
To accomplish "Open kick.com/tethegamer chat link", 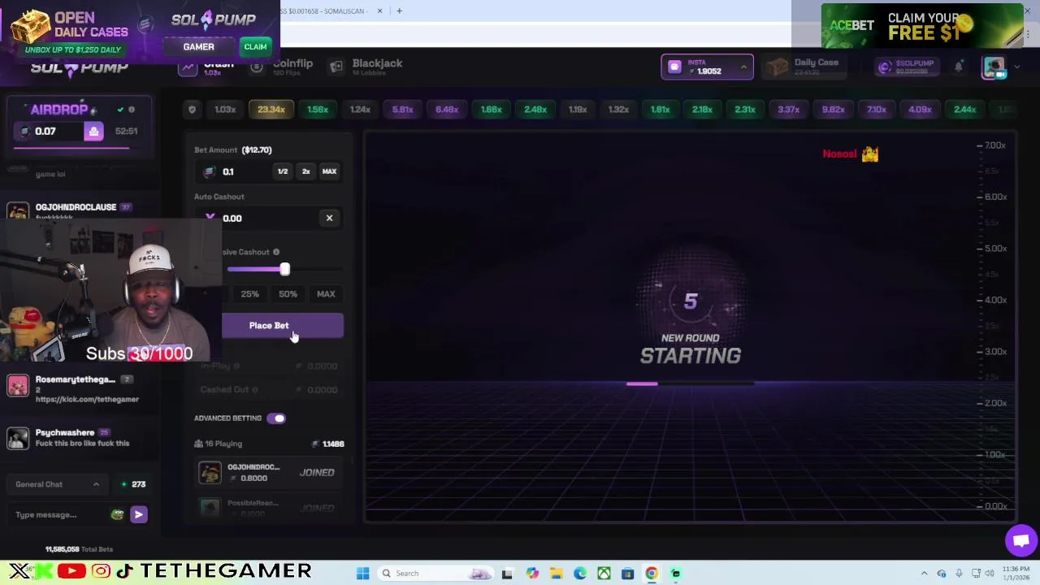I will pos(87,400).
